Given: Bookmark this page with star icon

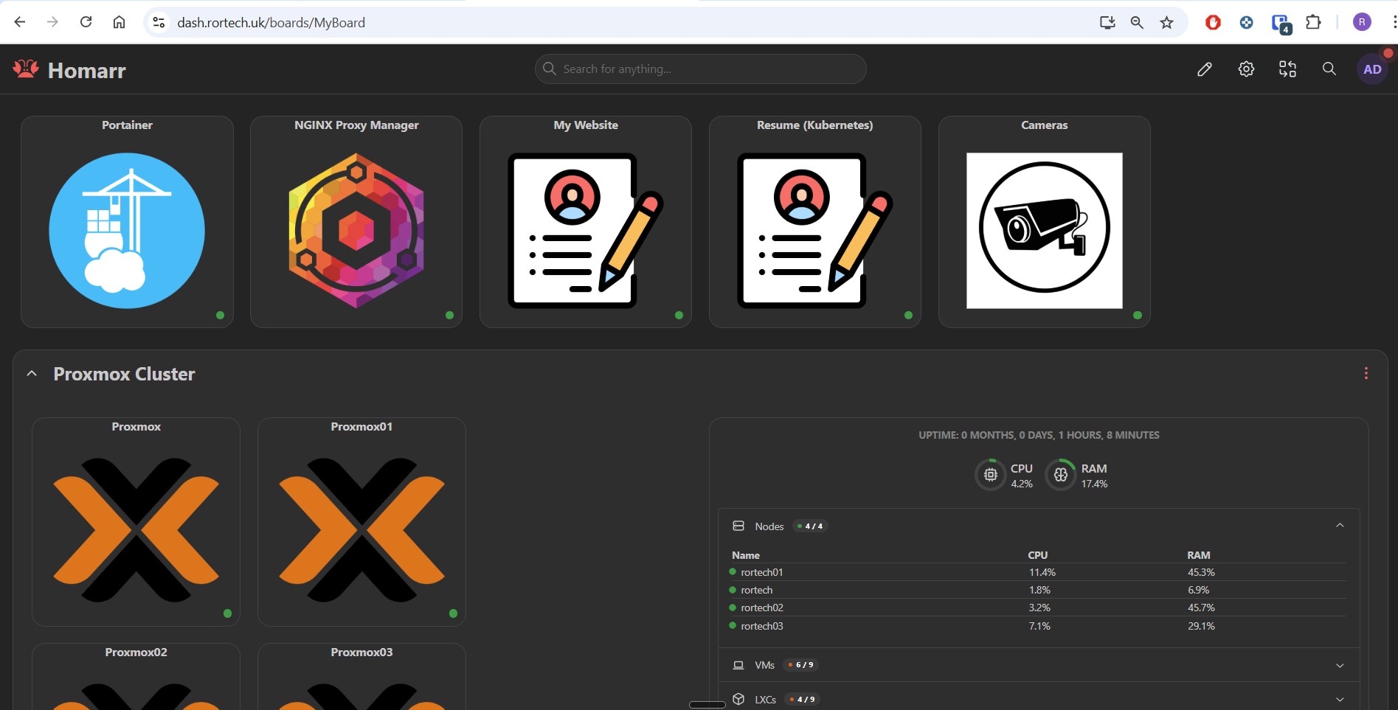Looking at the screenshot, I should 1166,22.
